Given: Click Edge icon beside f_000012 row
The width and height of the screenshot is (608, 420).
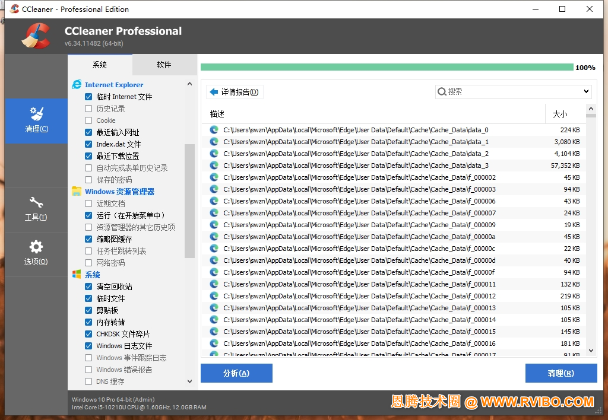Looking at the screenshot, I should [214, 296].
